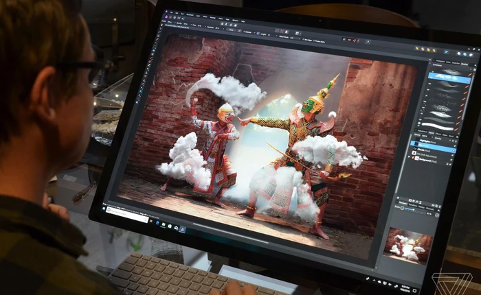Apply Auto Colours from the toolbar
Viewport: 481px width, 295px height.
(x=231, y=25)
